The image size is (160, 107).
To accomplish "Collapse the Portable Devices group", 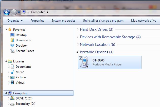I will pos(77,52).
